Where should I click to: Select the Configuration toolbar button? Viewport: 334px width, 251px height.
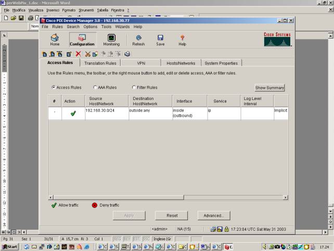(x=82, y=40)
